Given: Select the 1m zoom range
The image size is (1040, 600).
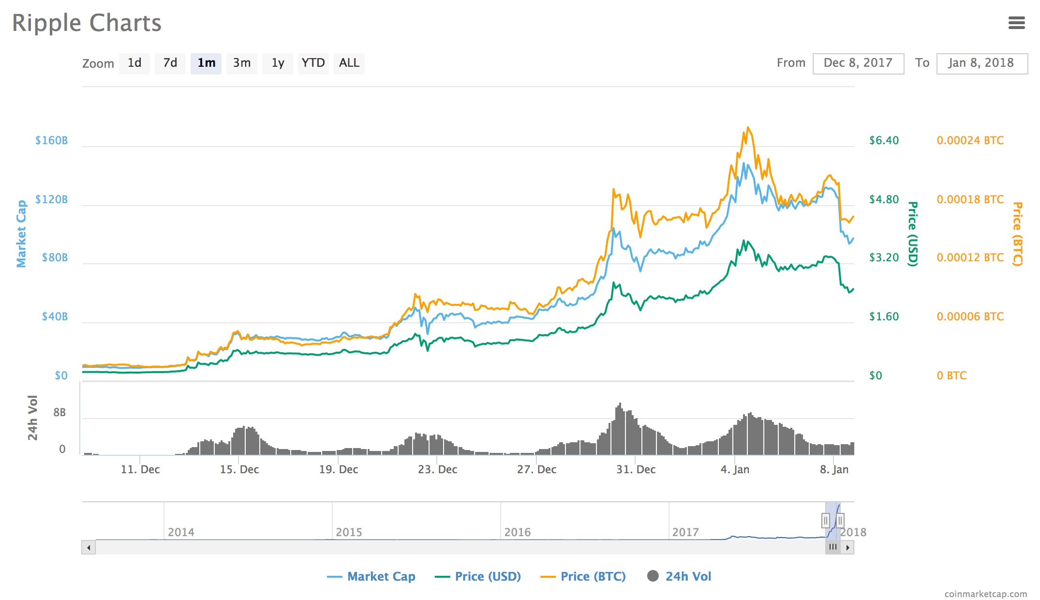Looking at the screenshot, I should pyautogui.click(x=206, y=63).
